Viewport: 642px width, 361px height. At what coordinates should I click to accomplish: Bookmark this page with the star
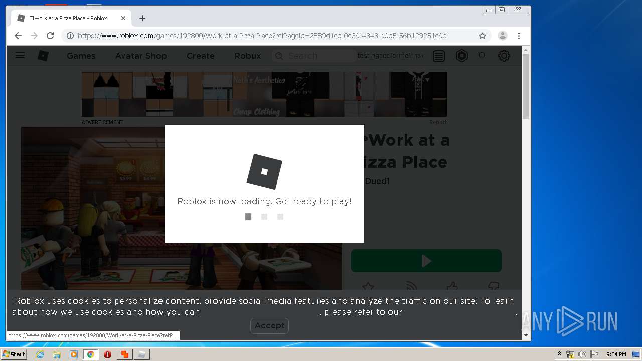(x=483, y=36)
